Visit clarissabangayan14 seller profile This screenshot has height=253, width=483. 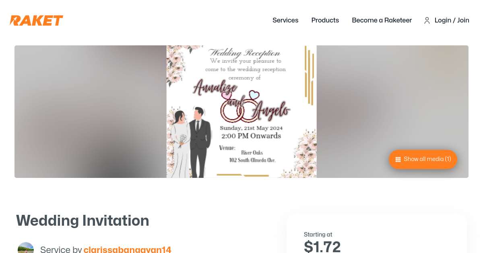tap(128, 249)
